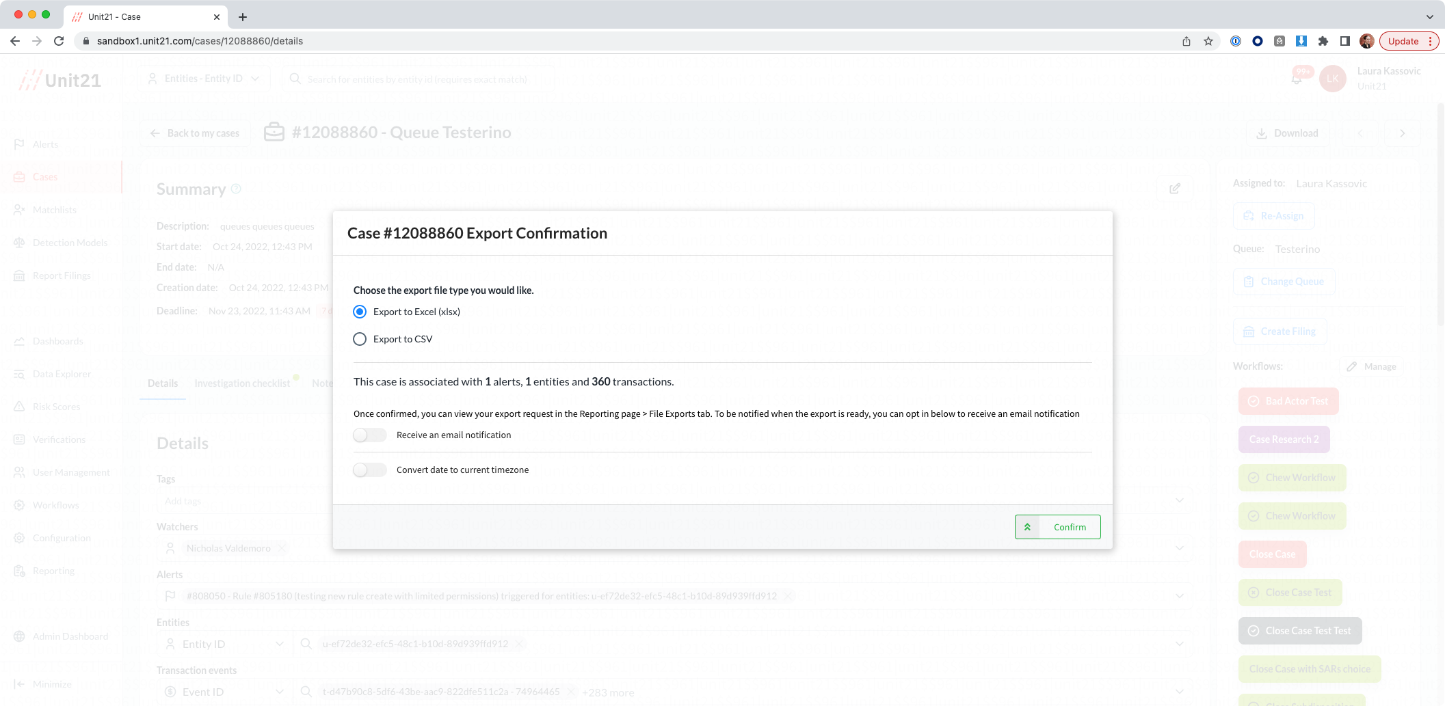Run Case Research 2 workflow
The image size is (1445, 706).
1284,439
